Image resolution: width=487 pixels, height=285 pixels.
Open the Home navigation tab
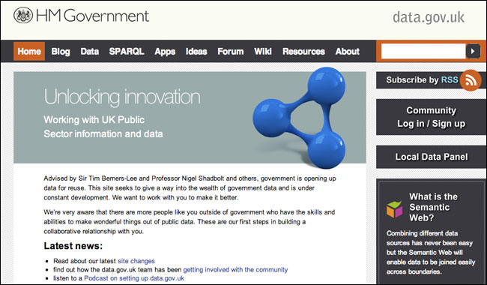tap(29, 51)
